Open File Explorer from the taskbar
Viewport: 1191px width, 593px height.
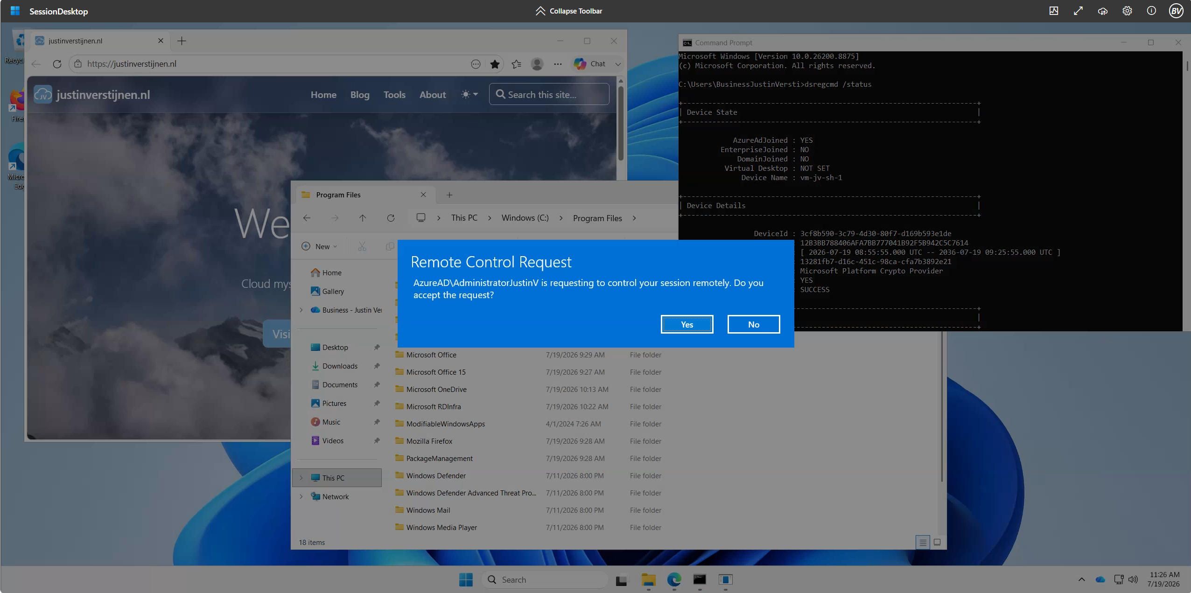[648, 579]
